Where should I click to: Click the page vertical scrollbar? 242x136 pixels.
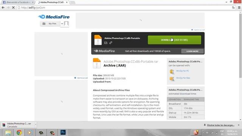(240, 46)
